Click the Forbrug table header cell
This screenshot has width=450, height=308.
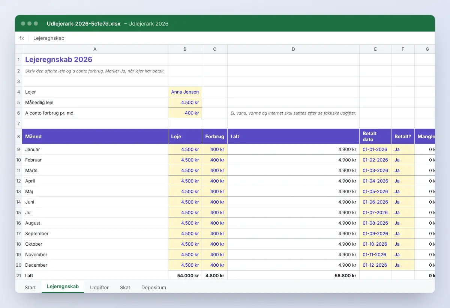coord(214,136)
